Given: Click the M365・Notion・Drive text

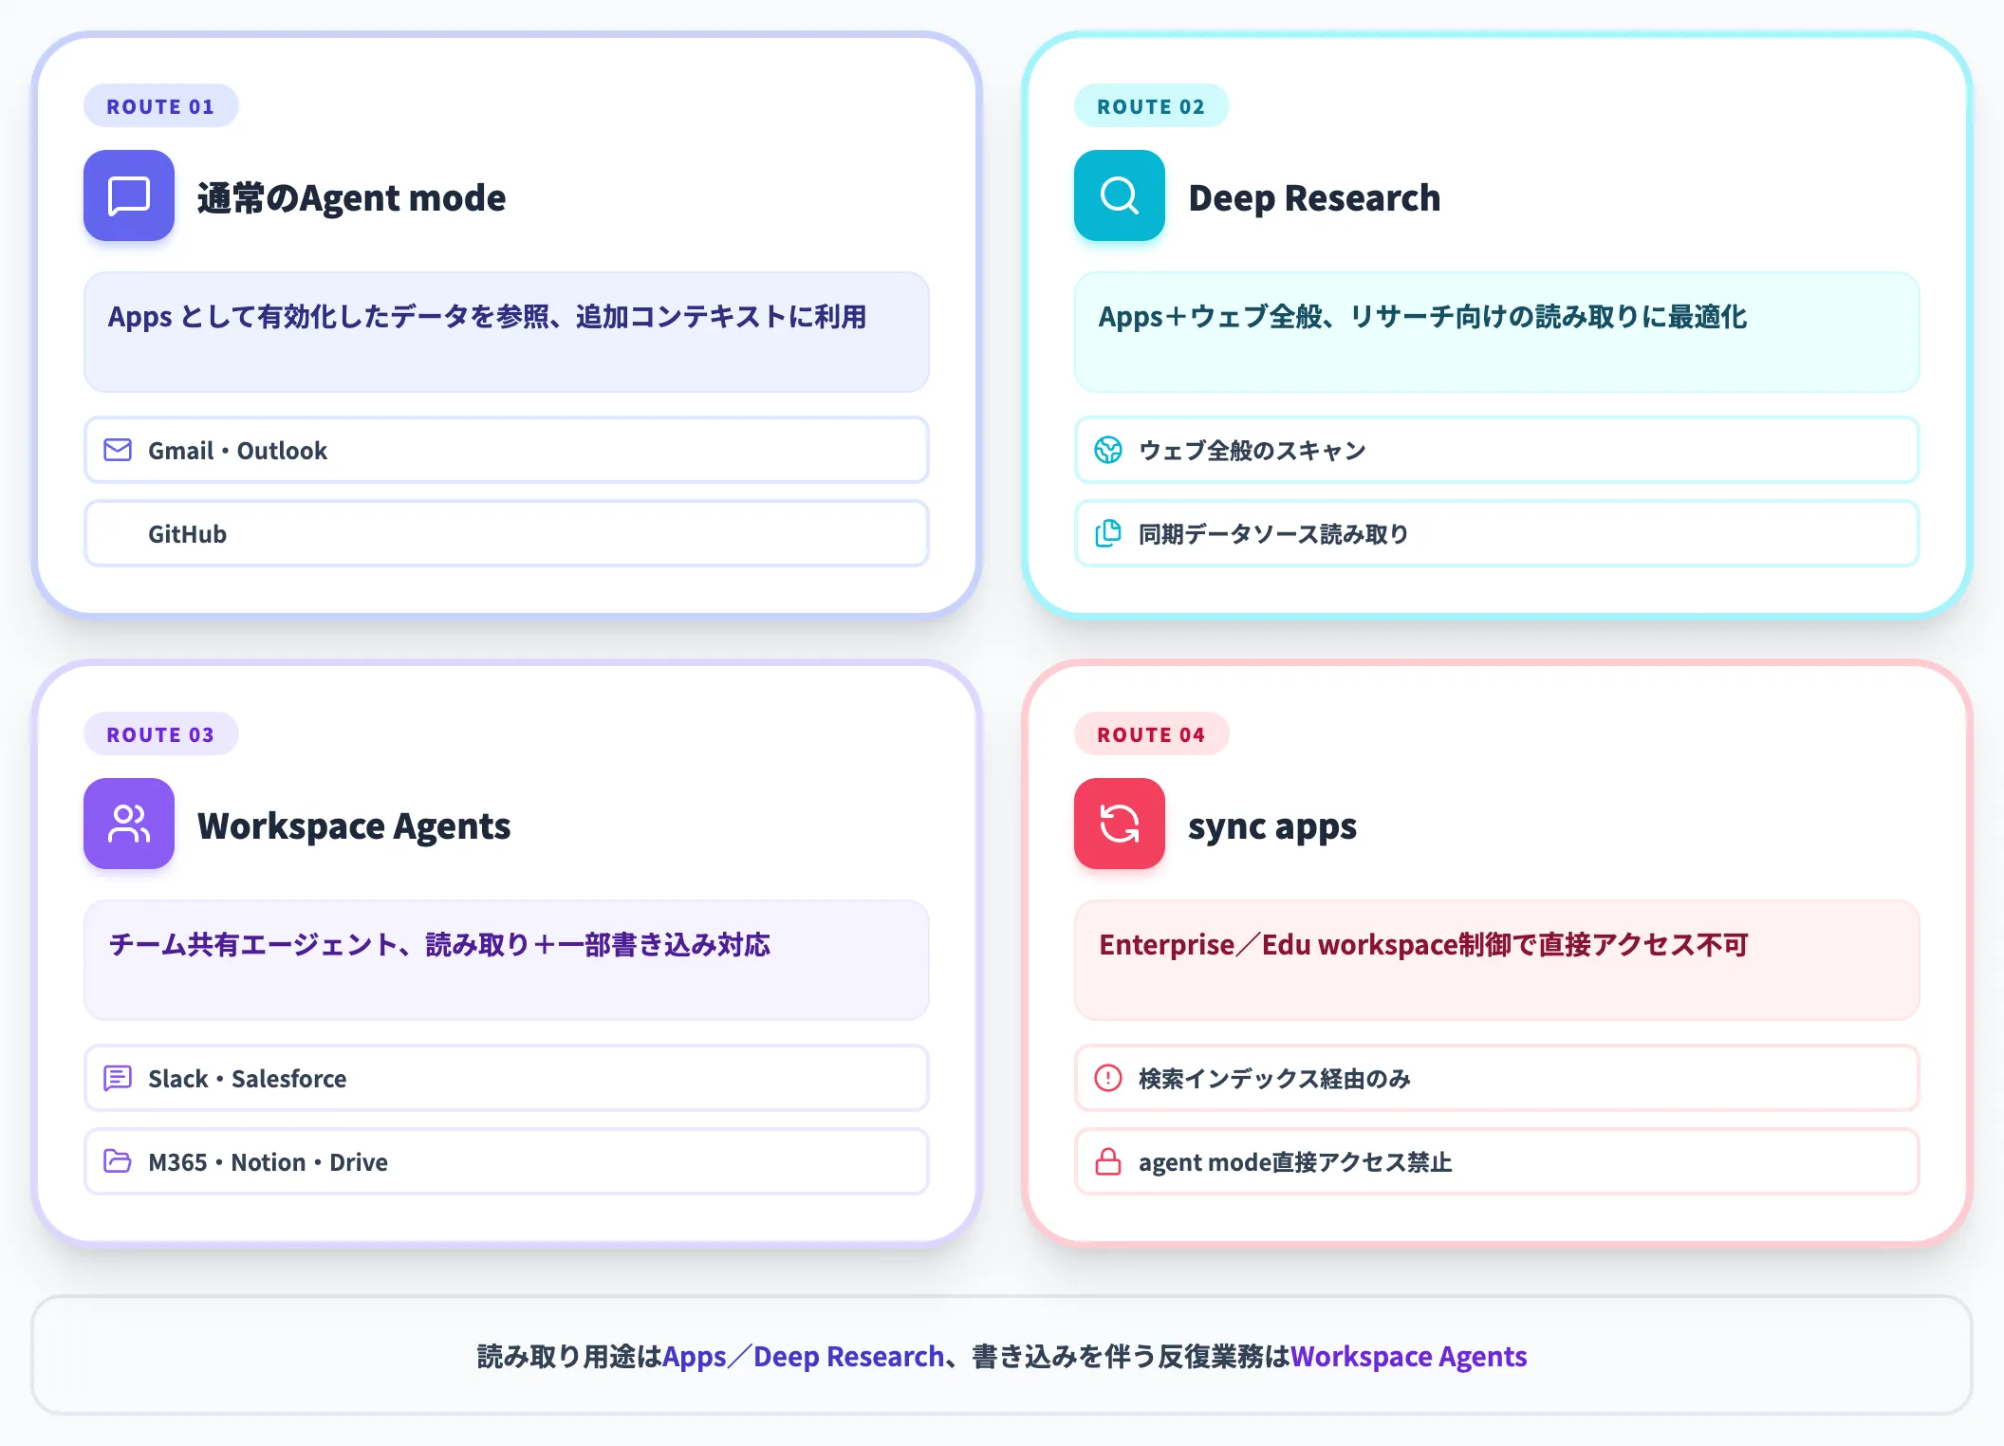Looking at the screenshot, I should click(268, 1162).
